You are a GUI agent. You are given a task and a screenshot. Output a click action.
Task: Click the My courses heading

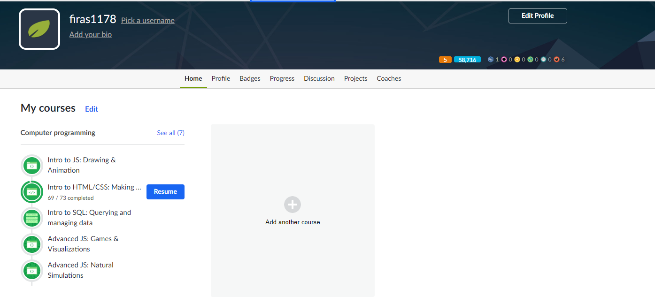pyautogui.click(x=48, y=108)
